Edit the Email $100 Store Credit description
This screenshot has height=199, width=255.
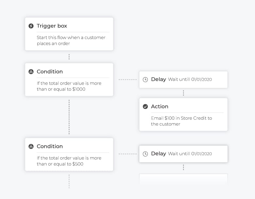click(181, 121)
